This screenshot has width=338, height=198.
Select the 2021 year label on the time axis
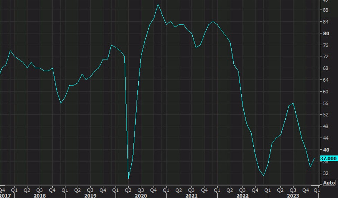[191, 196]
